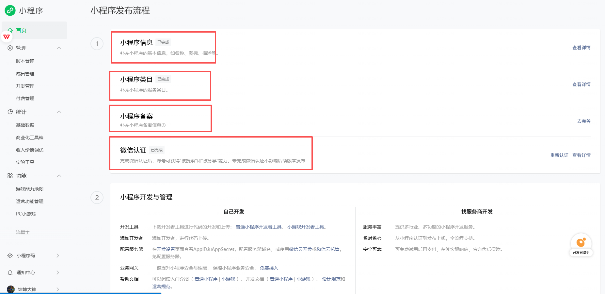Click the 统计 clock icon in sidebar
Viewport: 605px width, 294px height.
tap(10, 111)
